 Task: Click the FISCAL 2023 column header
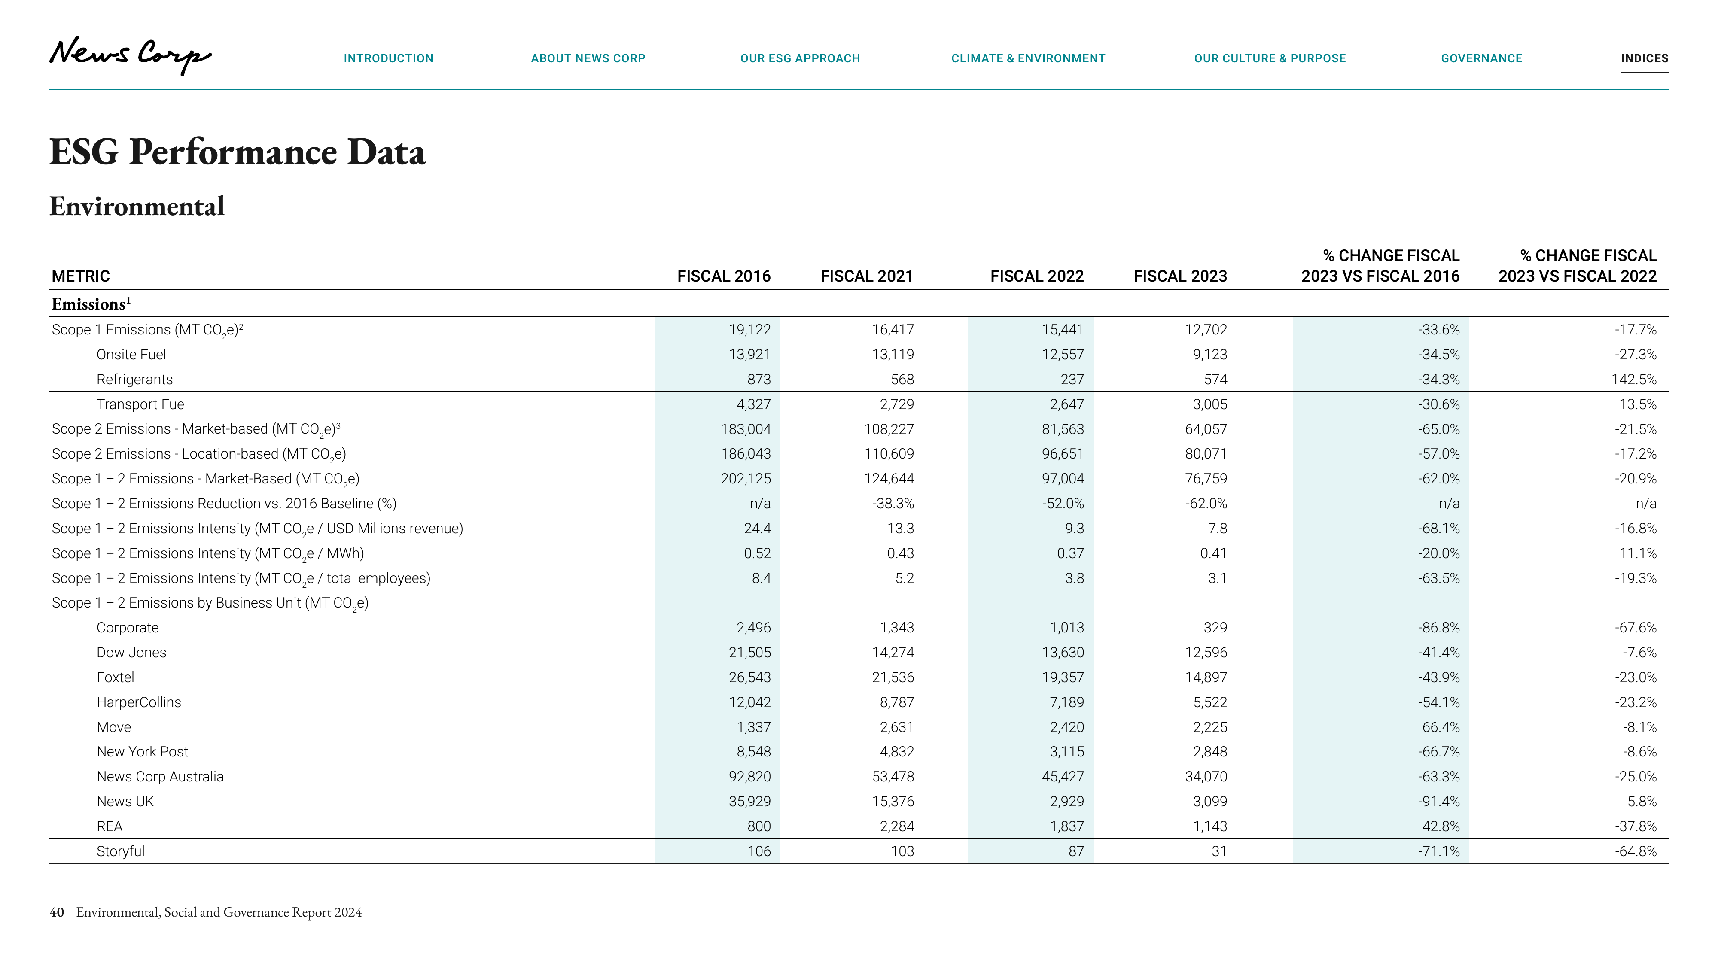coord(1180,276)
